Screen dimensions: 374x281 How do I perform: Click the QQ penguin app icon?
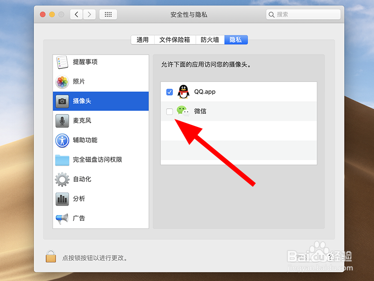click(183, 92)
